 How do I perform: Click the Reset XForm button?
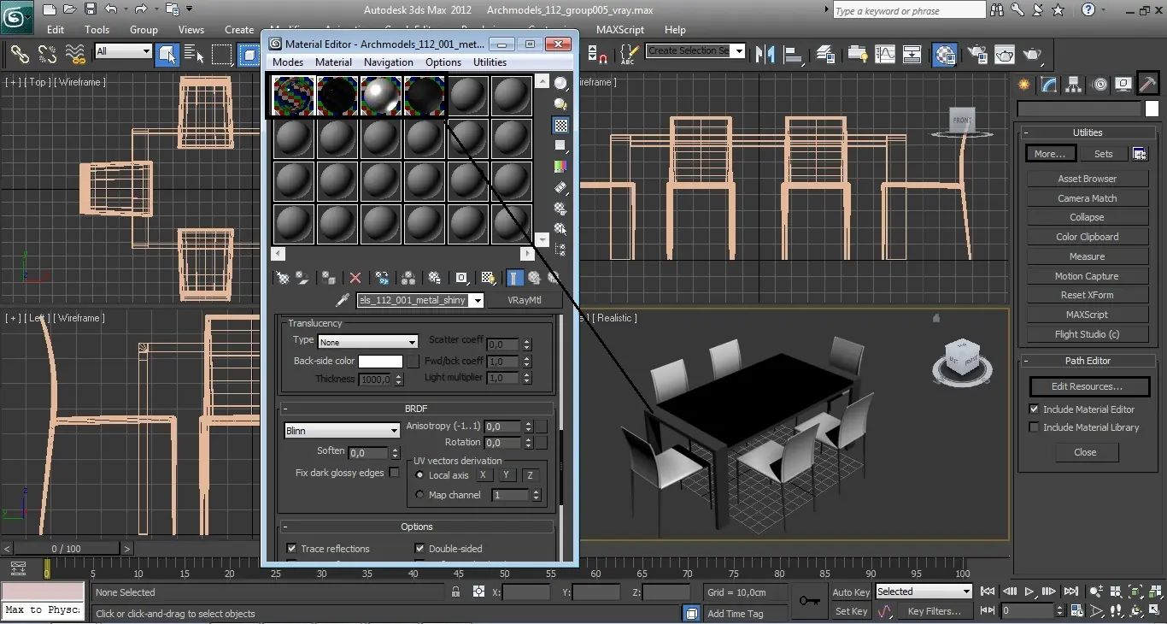tap(1088, 295)
